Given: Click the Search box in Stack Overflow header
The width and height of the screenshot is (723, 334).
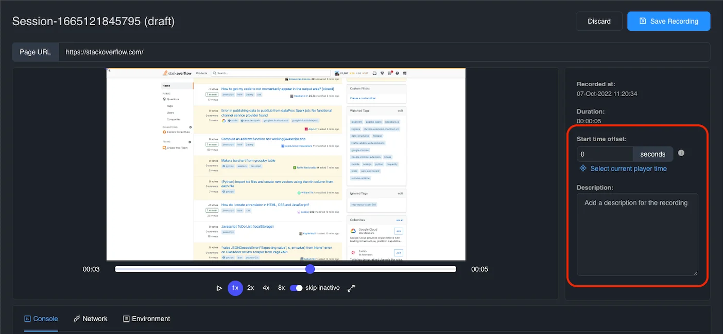Looking at the screenshot, I should click(x=271, y=73).
